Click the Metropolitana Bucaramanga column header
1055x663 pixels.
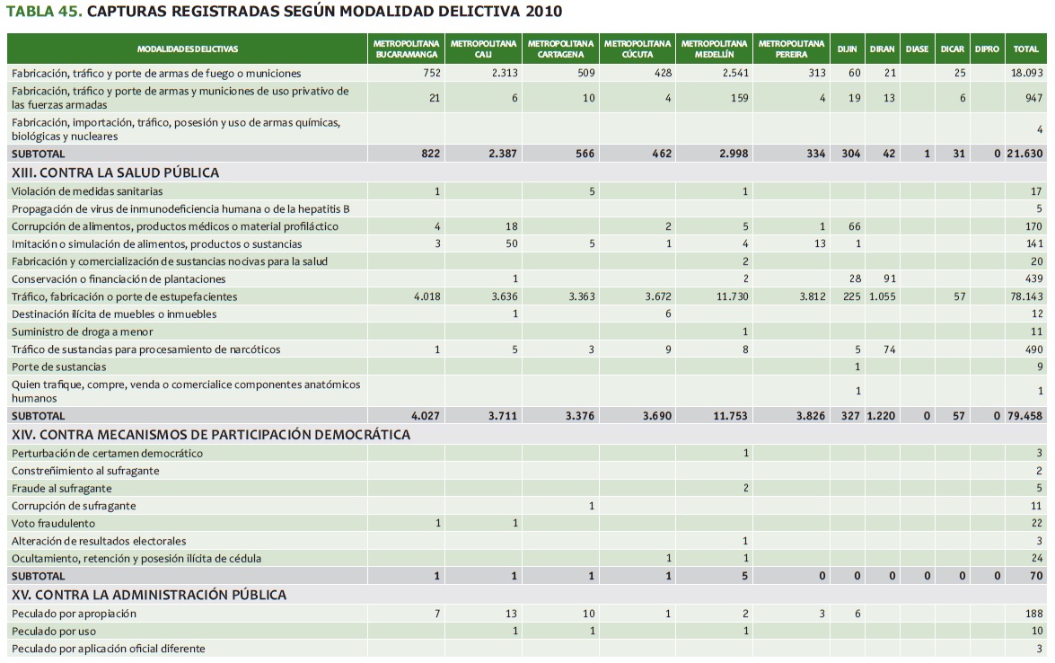pyautogui.click(x=407, y=49)
